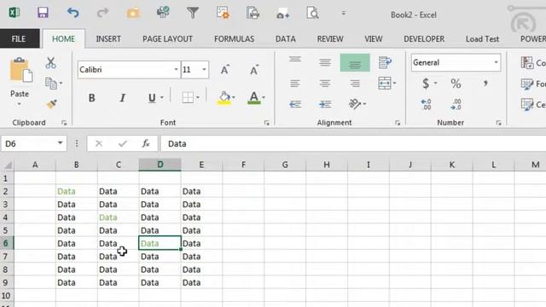Middle align cell contents
The width and height of the screenshot is (546, 307).
click(x=325, y=62)
